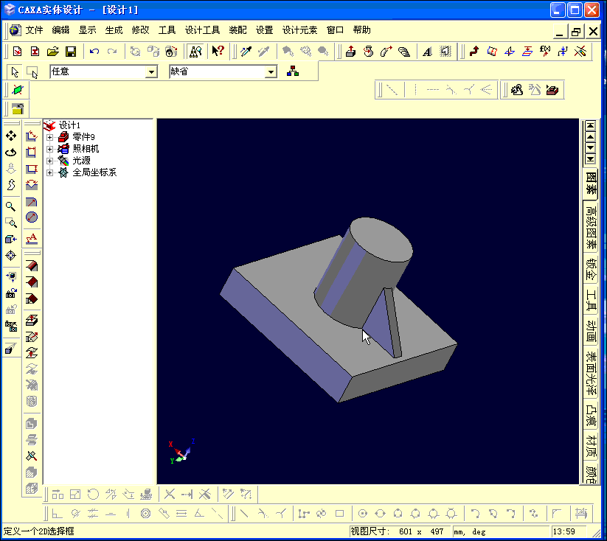Switch to the 动画 catalog tab
607x541 pixels.
pyautogui.click(x=591, y=331)
